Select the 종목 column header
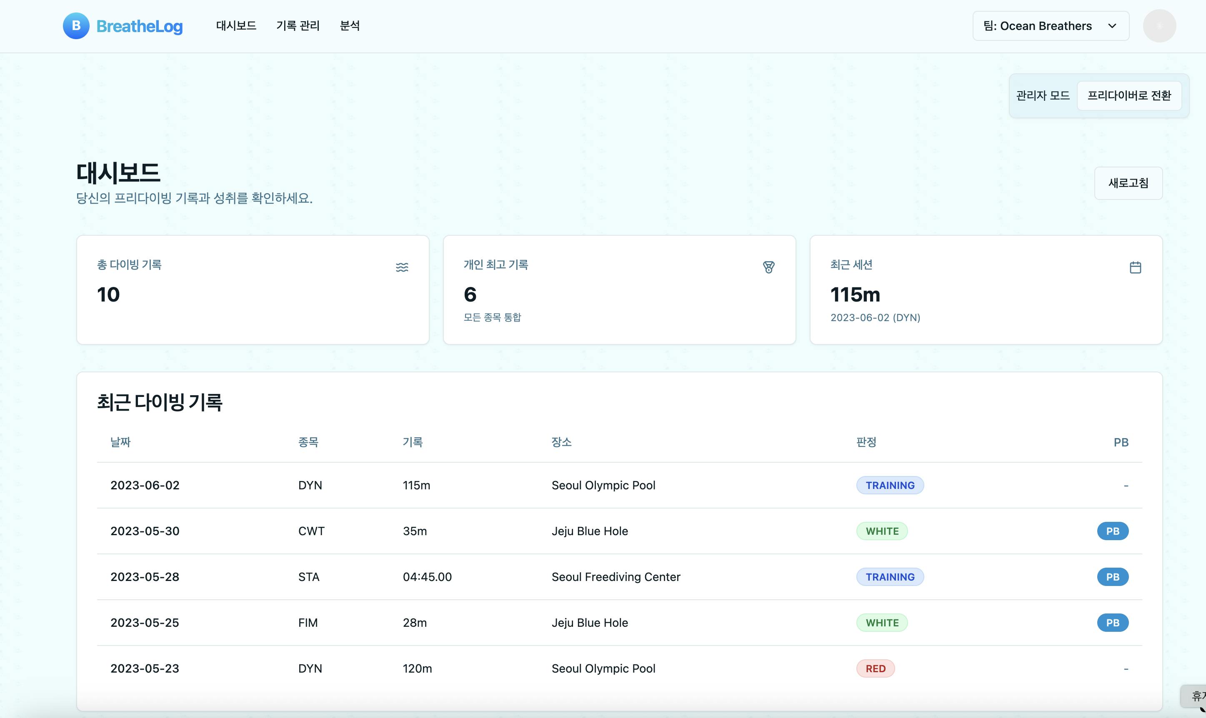Viewport: 1206px width, 718px height. click(308, 442)
